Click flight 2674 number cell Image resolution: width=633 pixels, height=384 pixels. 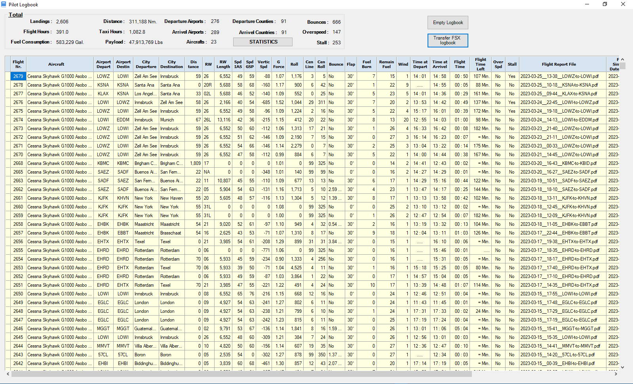(18, 120)
